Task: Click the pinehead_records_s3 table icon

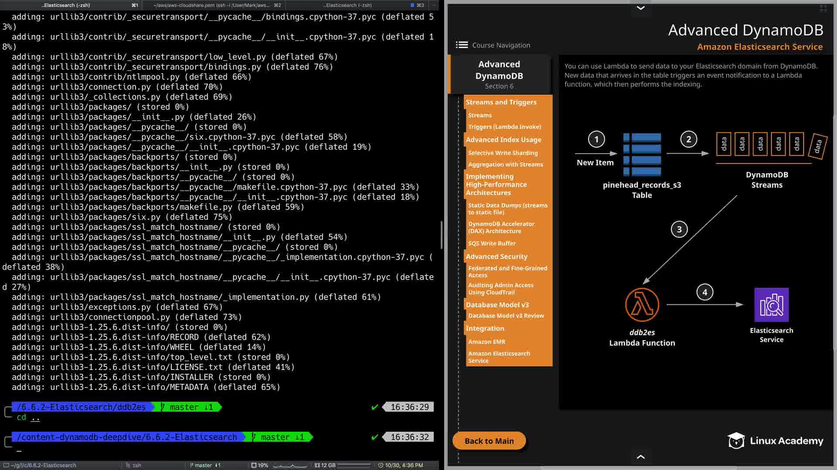Action: [x=642, y=154]
